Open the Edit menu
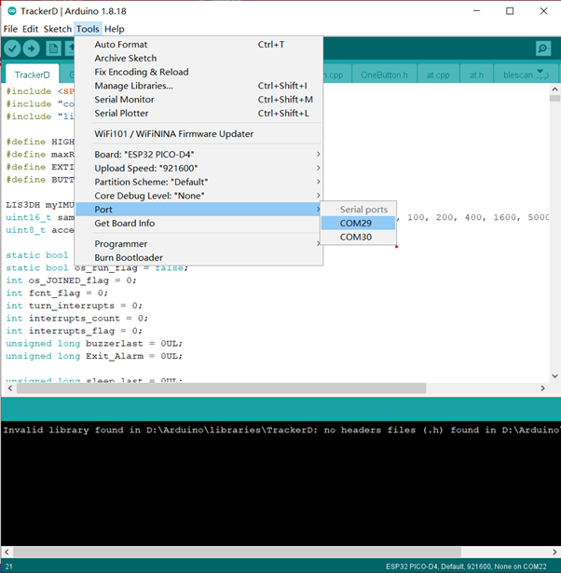 30,29
